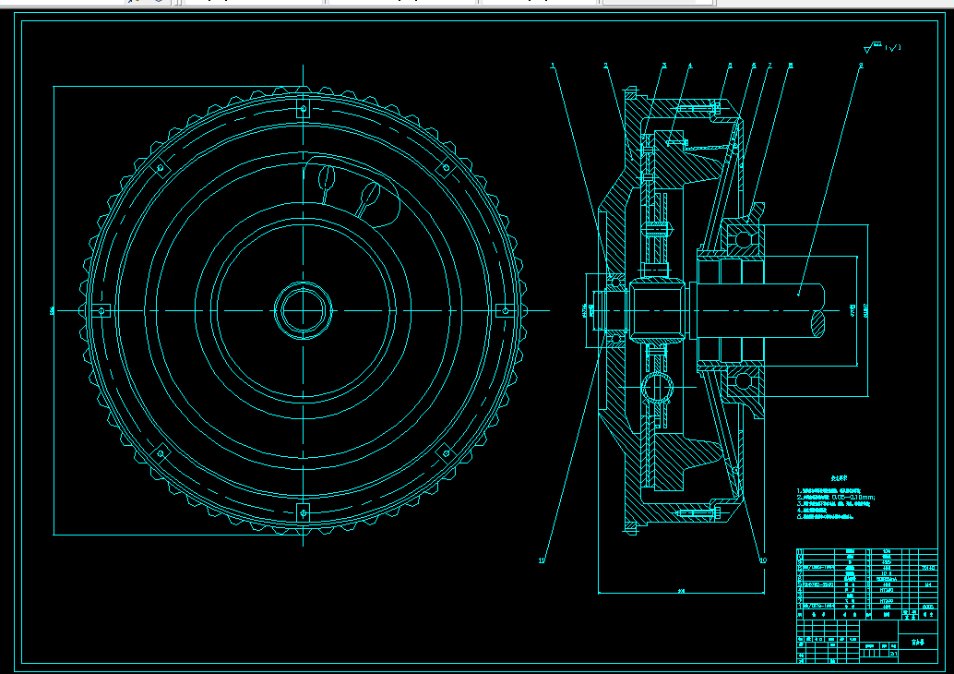Select part callout number 11 label

point(542,560)
